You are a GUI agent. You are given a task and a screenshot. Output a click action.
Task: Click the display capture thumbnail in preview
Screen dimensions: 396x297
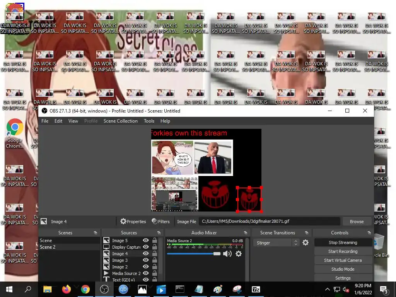tap(174, 194)
